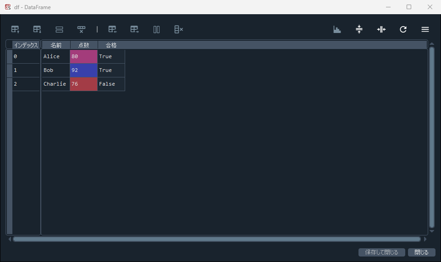This screenshot has width=441, height=262.
Task: Click the horizontal scrollbar
Action: (217, 239)
